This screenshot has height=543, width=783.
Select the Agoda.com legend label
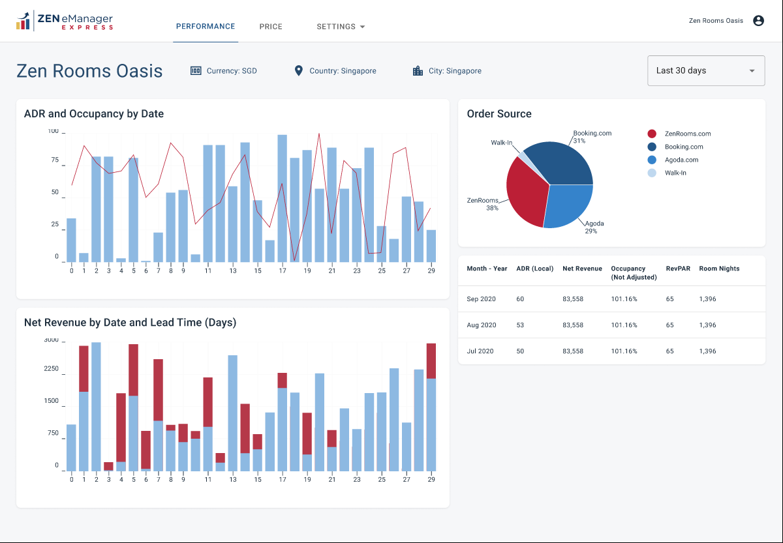click(681, 160)
